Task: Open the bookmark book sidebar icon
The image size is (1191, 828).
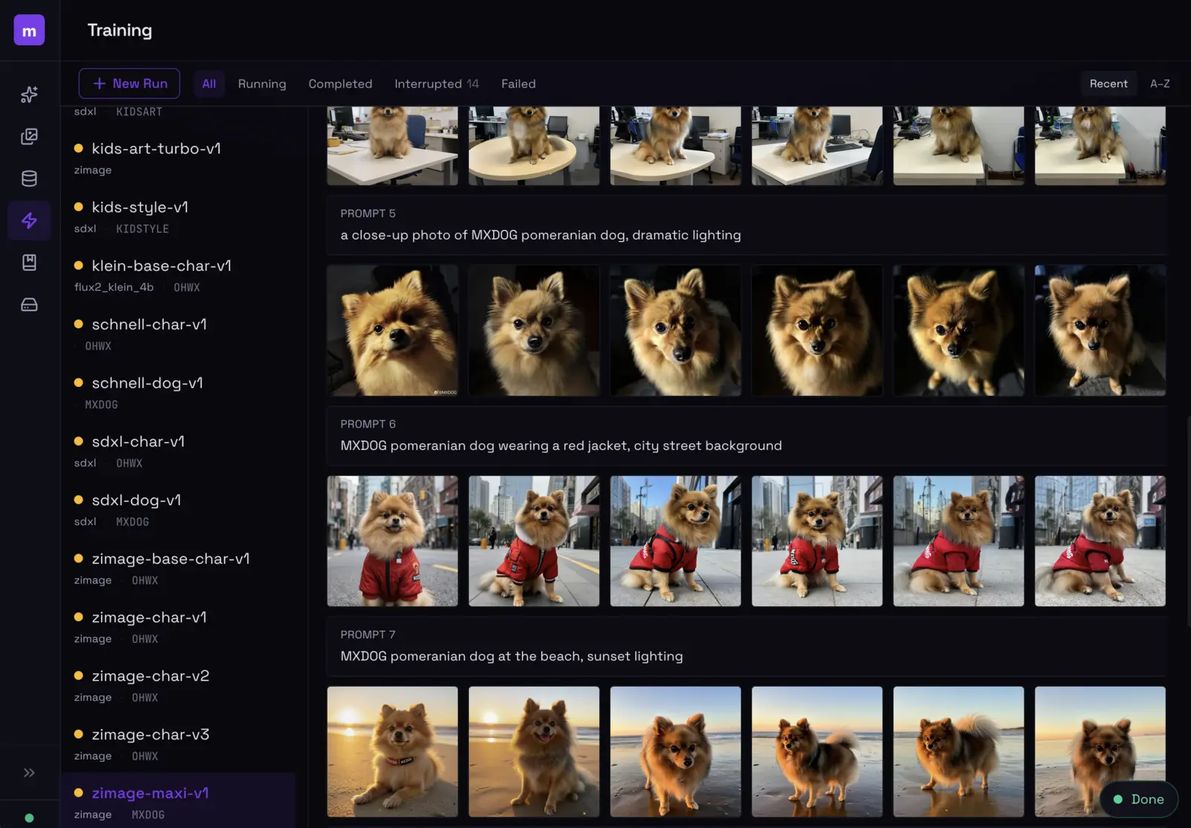Action: click(x=29, y=263)
